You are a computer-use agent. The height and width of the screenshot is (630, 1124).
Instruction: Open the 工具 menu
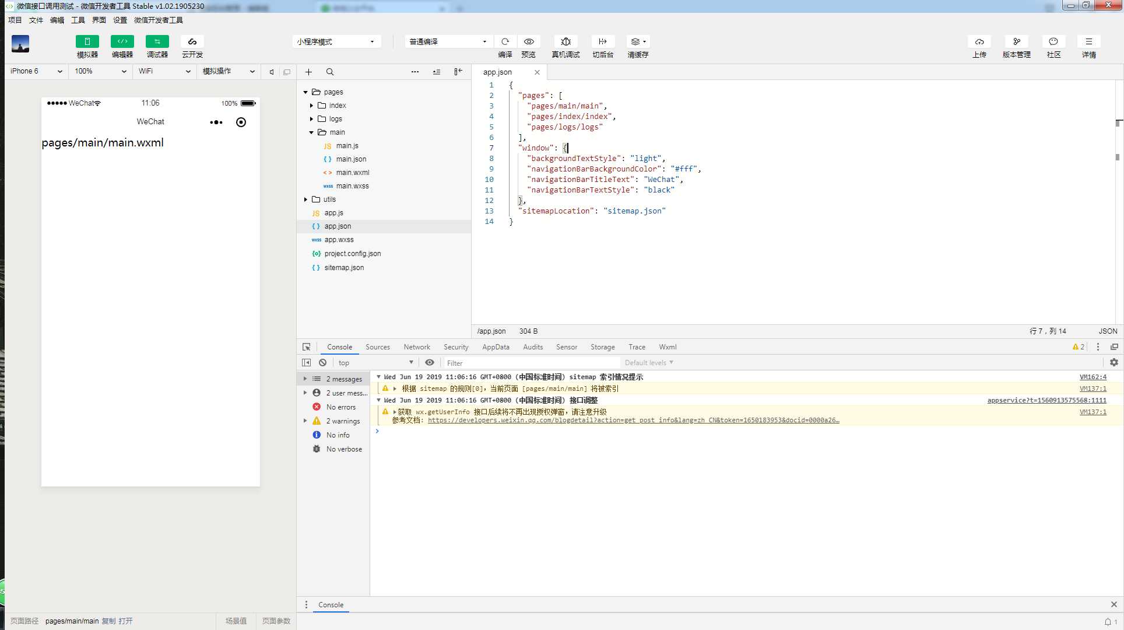point(78,20)
